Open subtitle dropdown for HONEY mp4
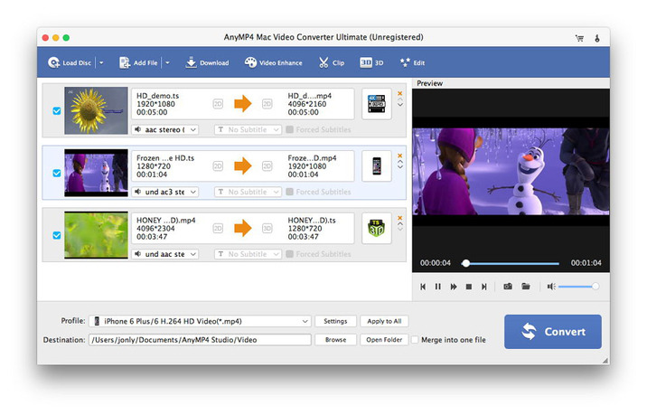The image size is (647, 415). 248,254
